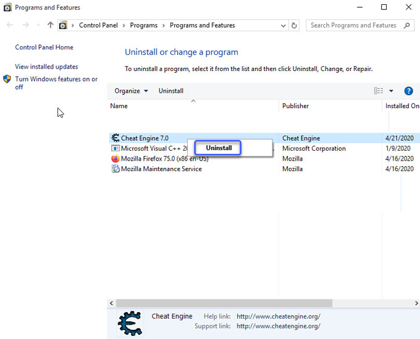
Task: Select the Cheat Engine 7.0 row
Action: coord(264,138)
